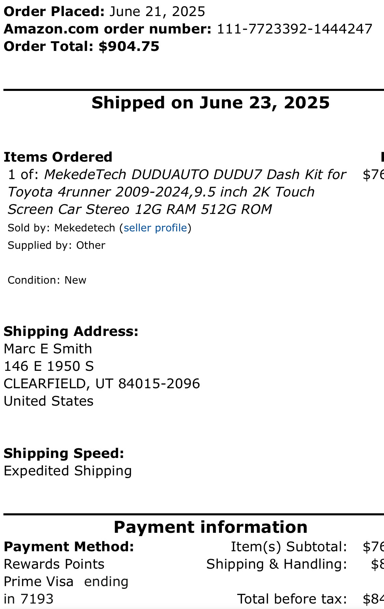Image resolution: width=384 pixels, height=609 pixels.
Task: Click the CLEARFIELD, UT 84015-2096 line
Action: pos(102,384)
